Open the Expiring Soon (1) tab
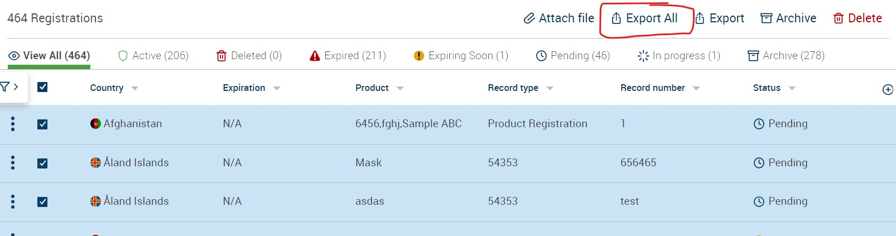The image size is (896, 236). 461,56
